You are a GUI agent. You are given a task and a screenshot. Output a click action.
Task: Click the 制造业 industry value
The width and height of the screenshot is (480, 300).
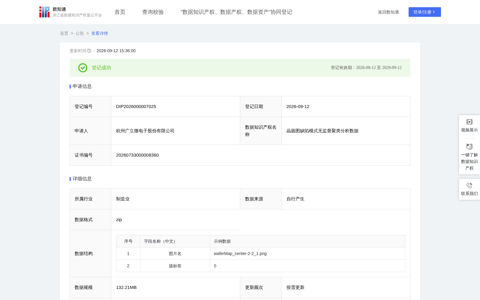tap(123, 199)
